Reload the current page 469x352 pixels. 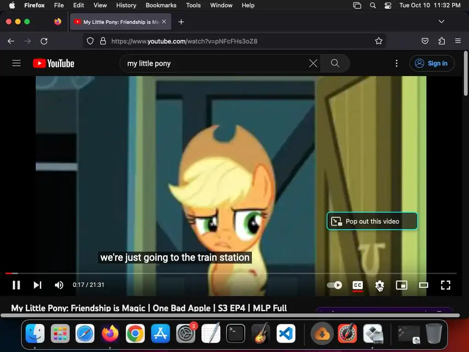[x=44, y=41]
